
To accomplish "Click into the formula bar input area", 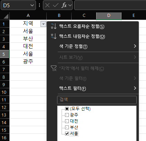I will pos(110,5).
